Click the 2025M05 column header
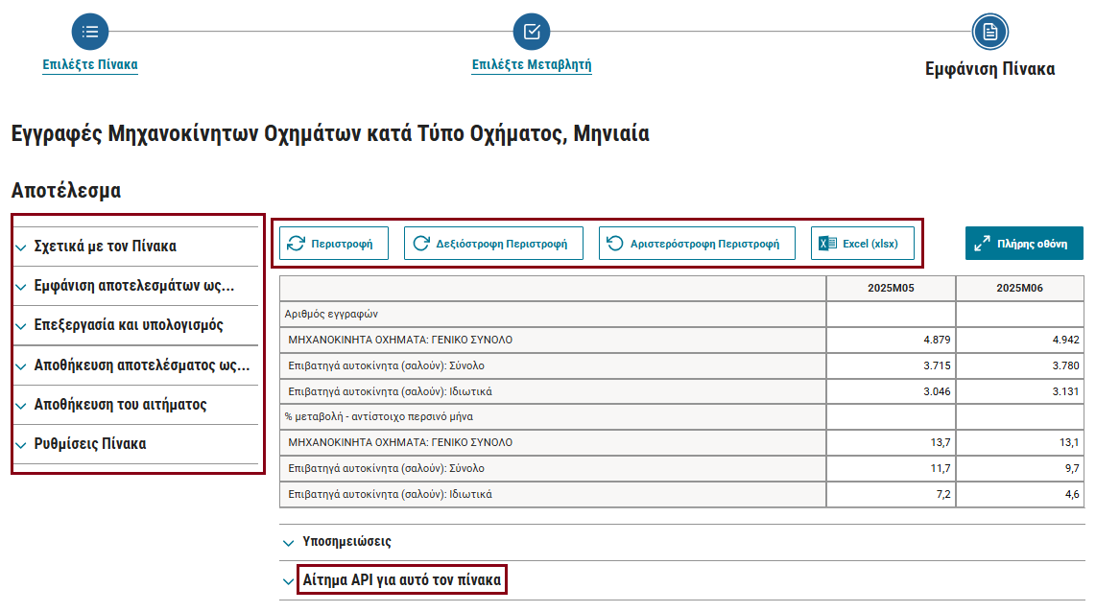1096x612 pixels. click(891, 288)
